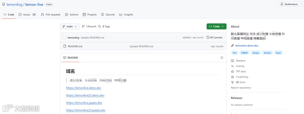The image size is (304, 114).
Task: Click the book icon beside Readme in About
Action: coord(233,61)
